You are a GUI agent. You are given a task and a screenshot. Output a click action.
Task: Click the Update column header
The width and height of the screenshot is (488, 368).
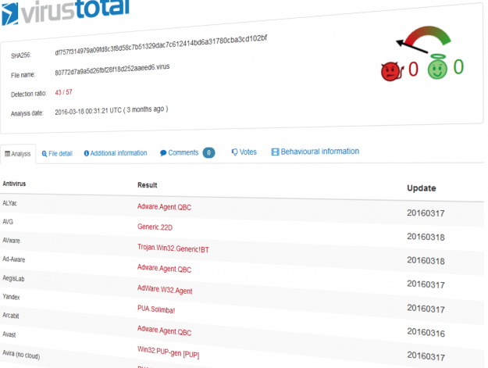pyautogui.click(x=421, y=188)
